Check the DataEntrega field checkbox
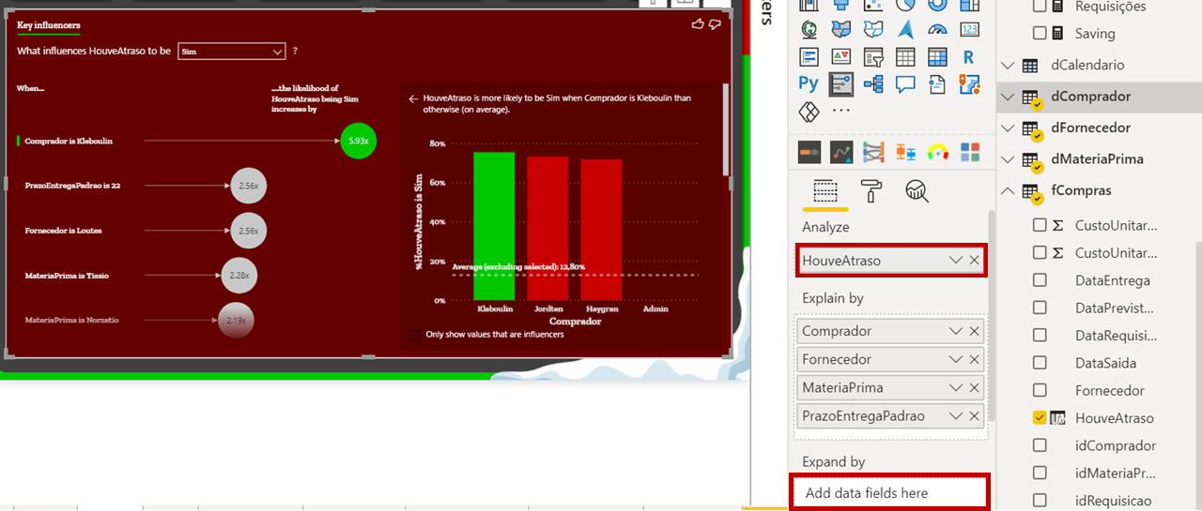 point(1040,280)
